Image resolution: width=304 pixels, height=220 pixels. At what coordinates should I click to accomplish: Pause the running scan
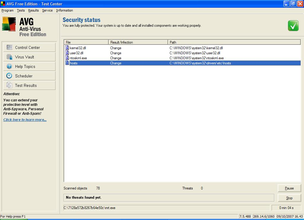(x=289, y=188)
